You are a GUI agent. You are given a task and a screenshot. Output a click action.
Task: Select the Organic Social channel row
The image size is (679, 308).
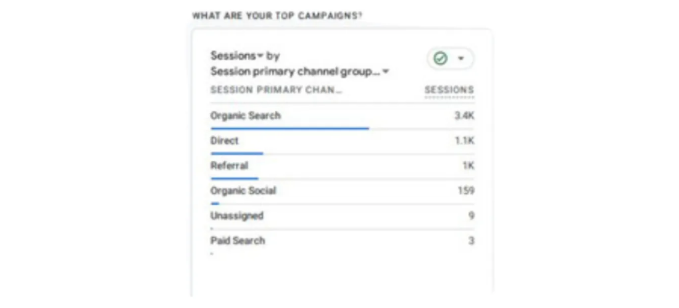(342, 191)
